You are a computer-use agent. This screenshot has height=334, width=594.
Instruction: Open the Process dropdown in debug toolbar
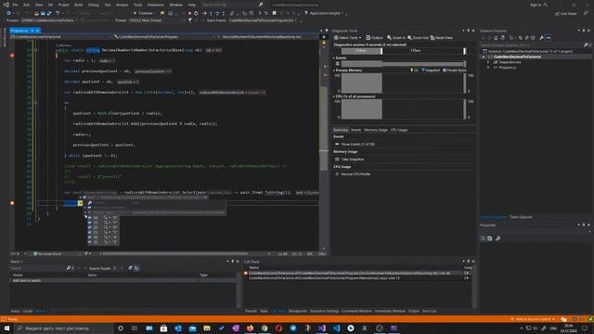point(49,20)
